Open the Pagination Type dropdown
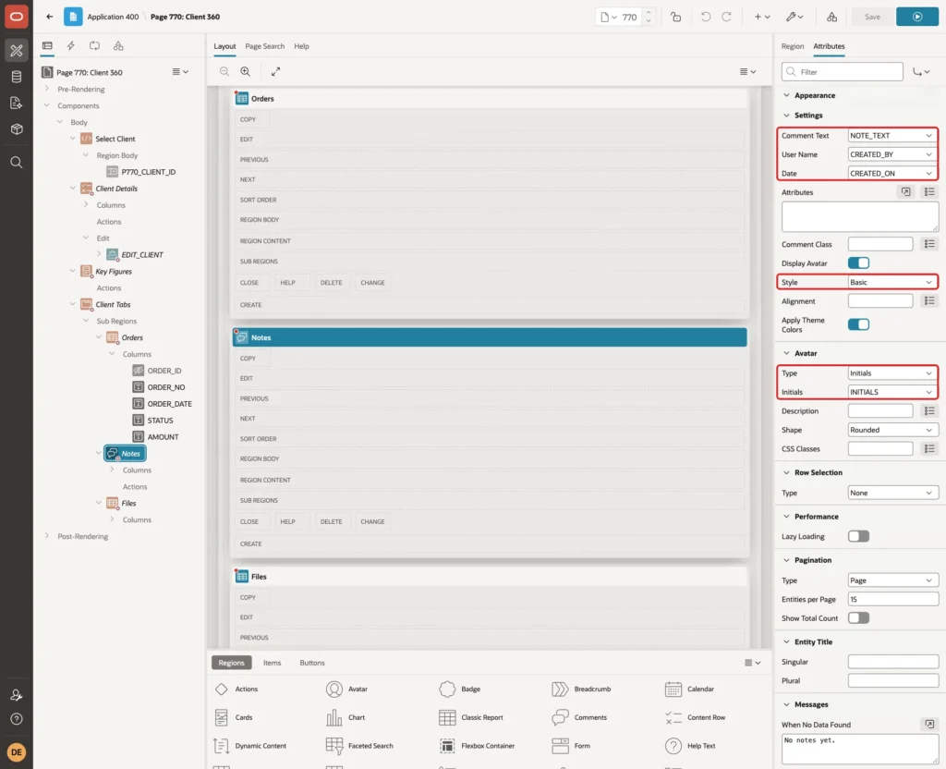 pos(893,580)
